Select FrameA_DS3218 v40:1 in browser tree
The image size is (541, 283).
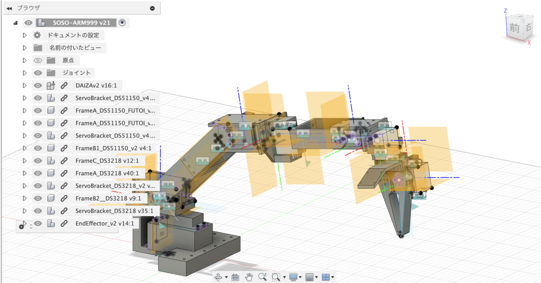(x=107, y=173)
